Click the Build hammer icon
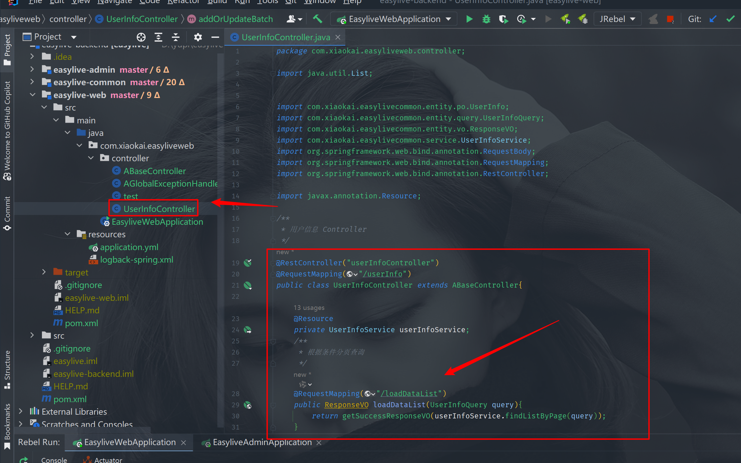741x463 pixels. (x=317, y=19)
